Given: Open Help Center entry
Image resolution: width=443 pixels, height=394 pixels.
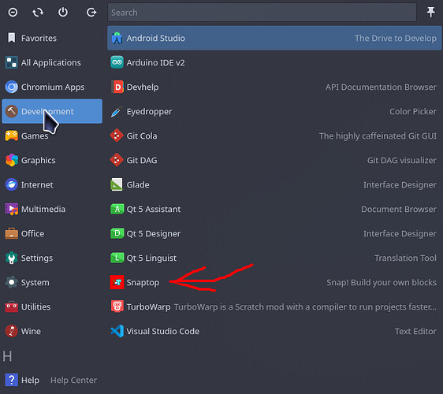Looking at the screenshot, I should (x=52, y=380).
